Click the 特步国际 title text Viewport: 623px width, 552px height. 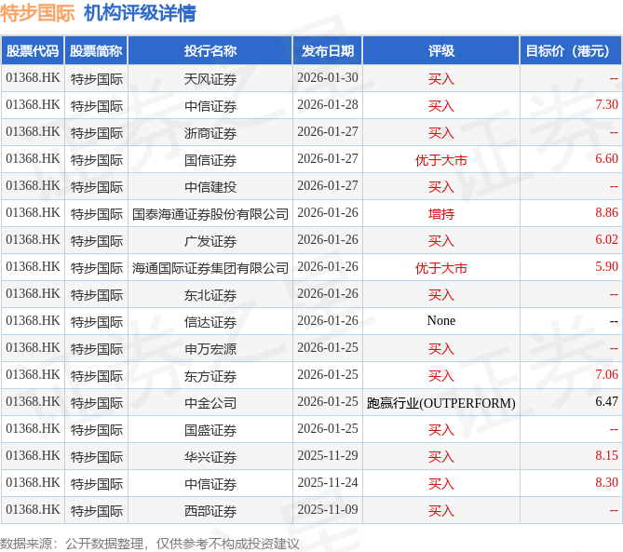tap(37, 13)
